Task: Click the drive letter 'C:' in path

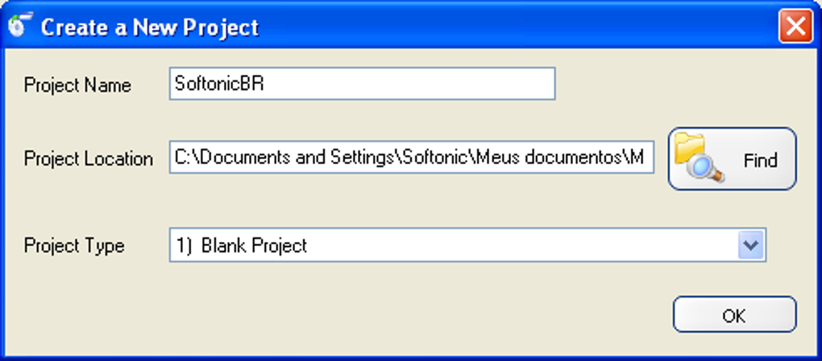Action: pos(183,158)
